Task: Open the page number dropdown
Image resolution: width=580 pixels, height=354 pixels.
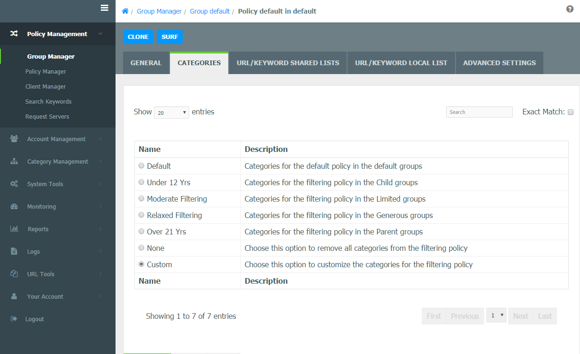Action: 496,316
